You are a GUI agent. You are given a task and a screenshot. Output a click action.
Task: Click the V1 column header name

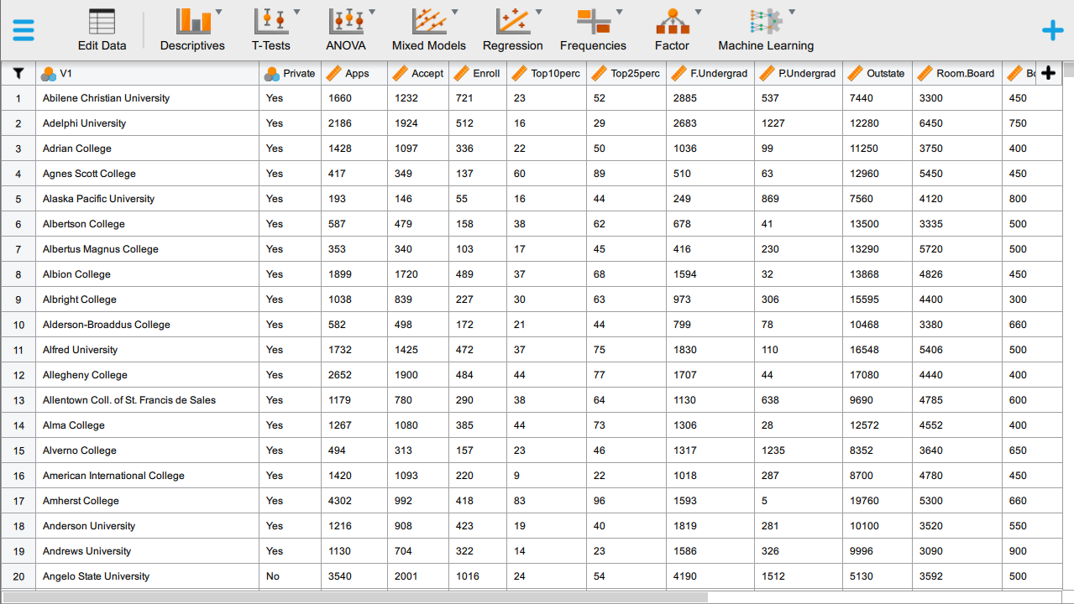[66, 74]
